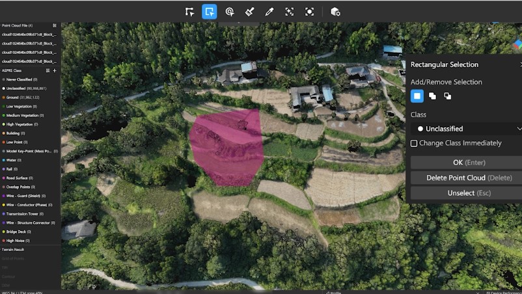522x294 pixels.
Task: Choose the circular lasso selection tool
Action: click(x=230, y=12)
